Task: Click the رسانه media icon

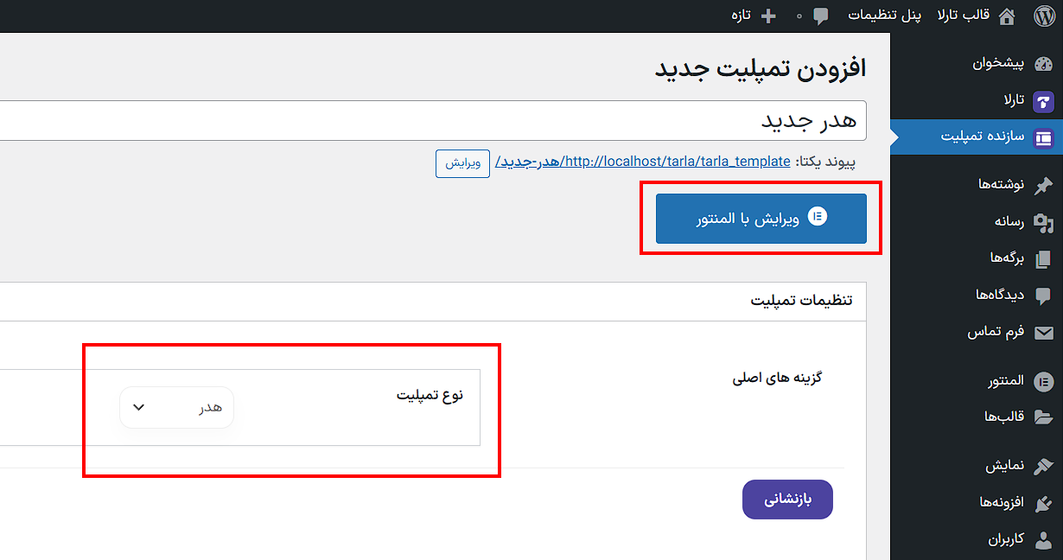Action: coord(1043,222)
